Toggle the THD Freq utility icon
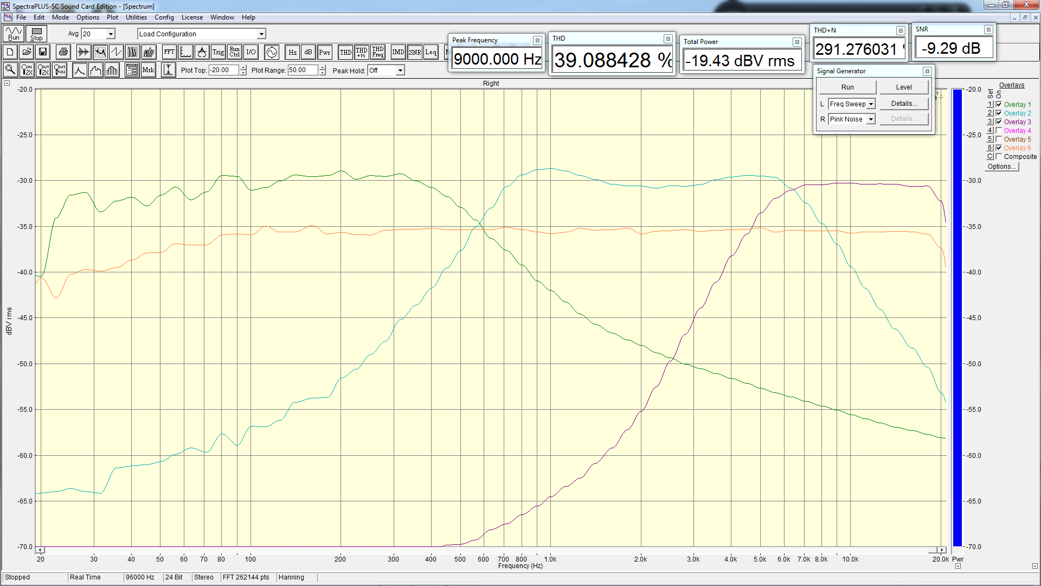 tap(378, 52)
